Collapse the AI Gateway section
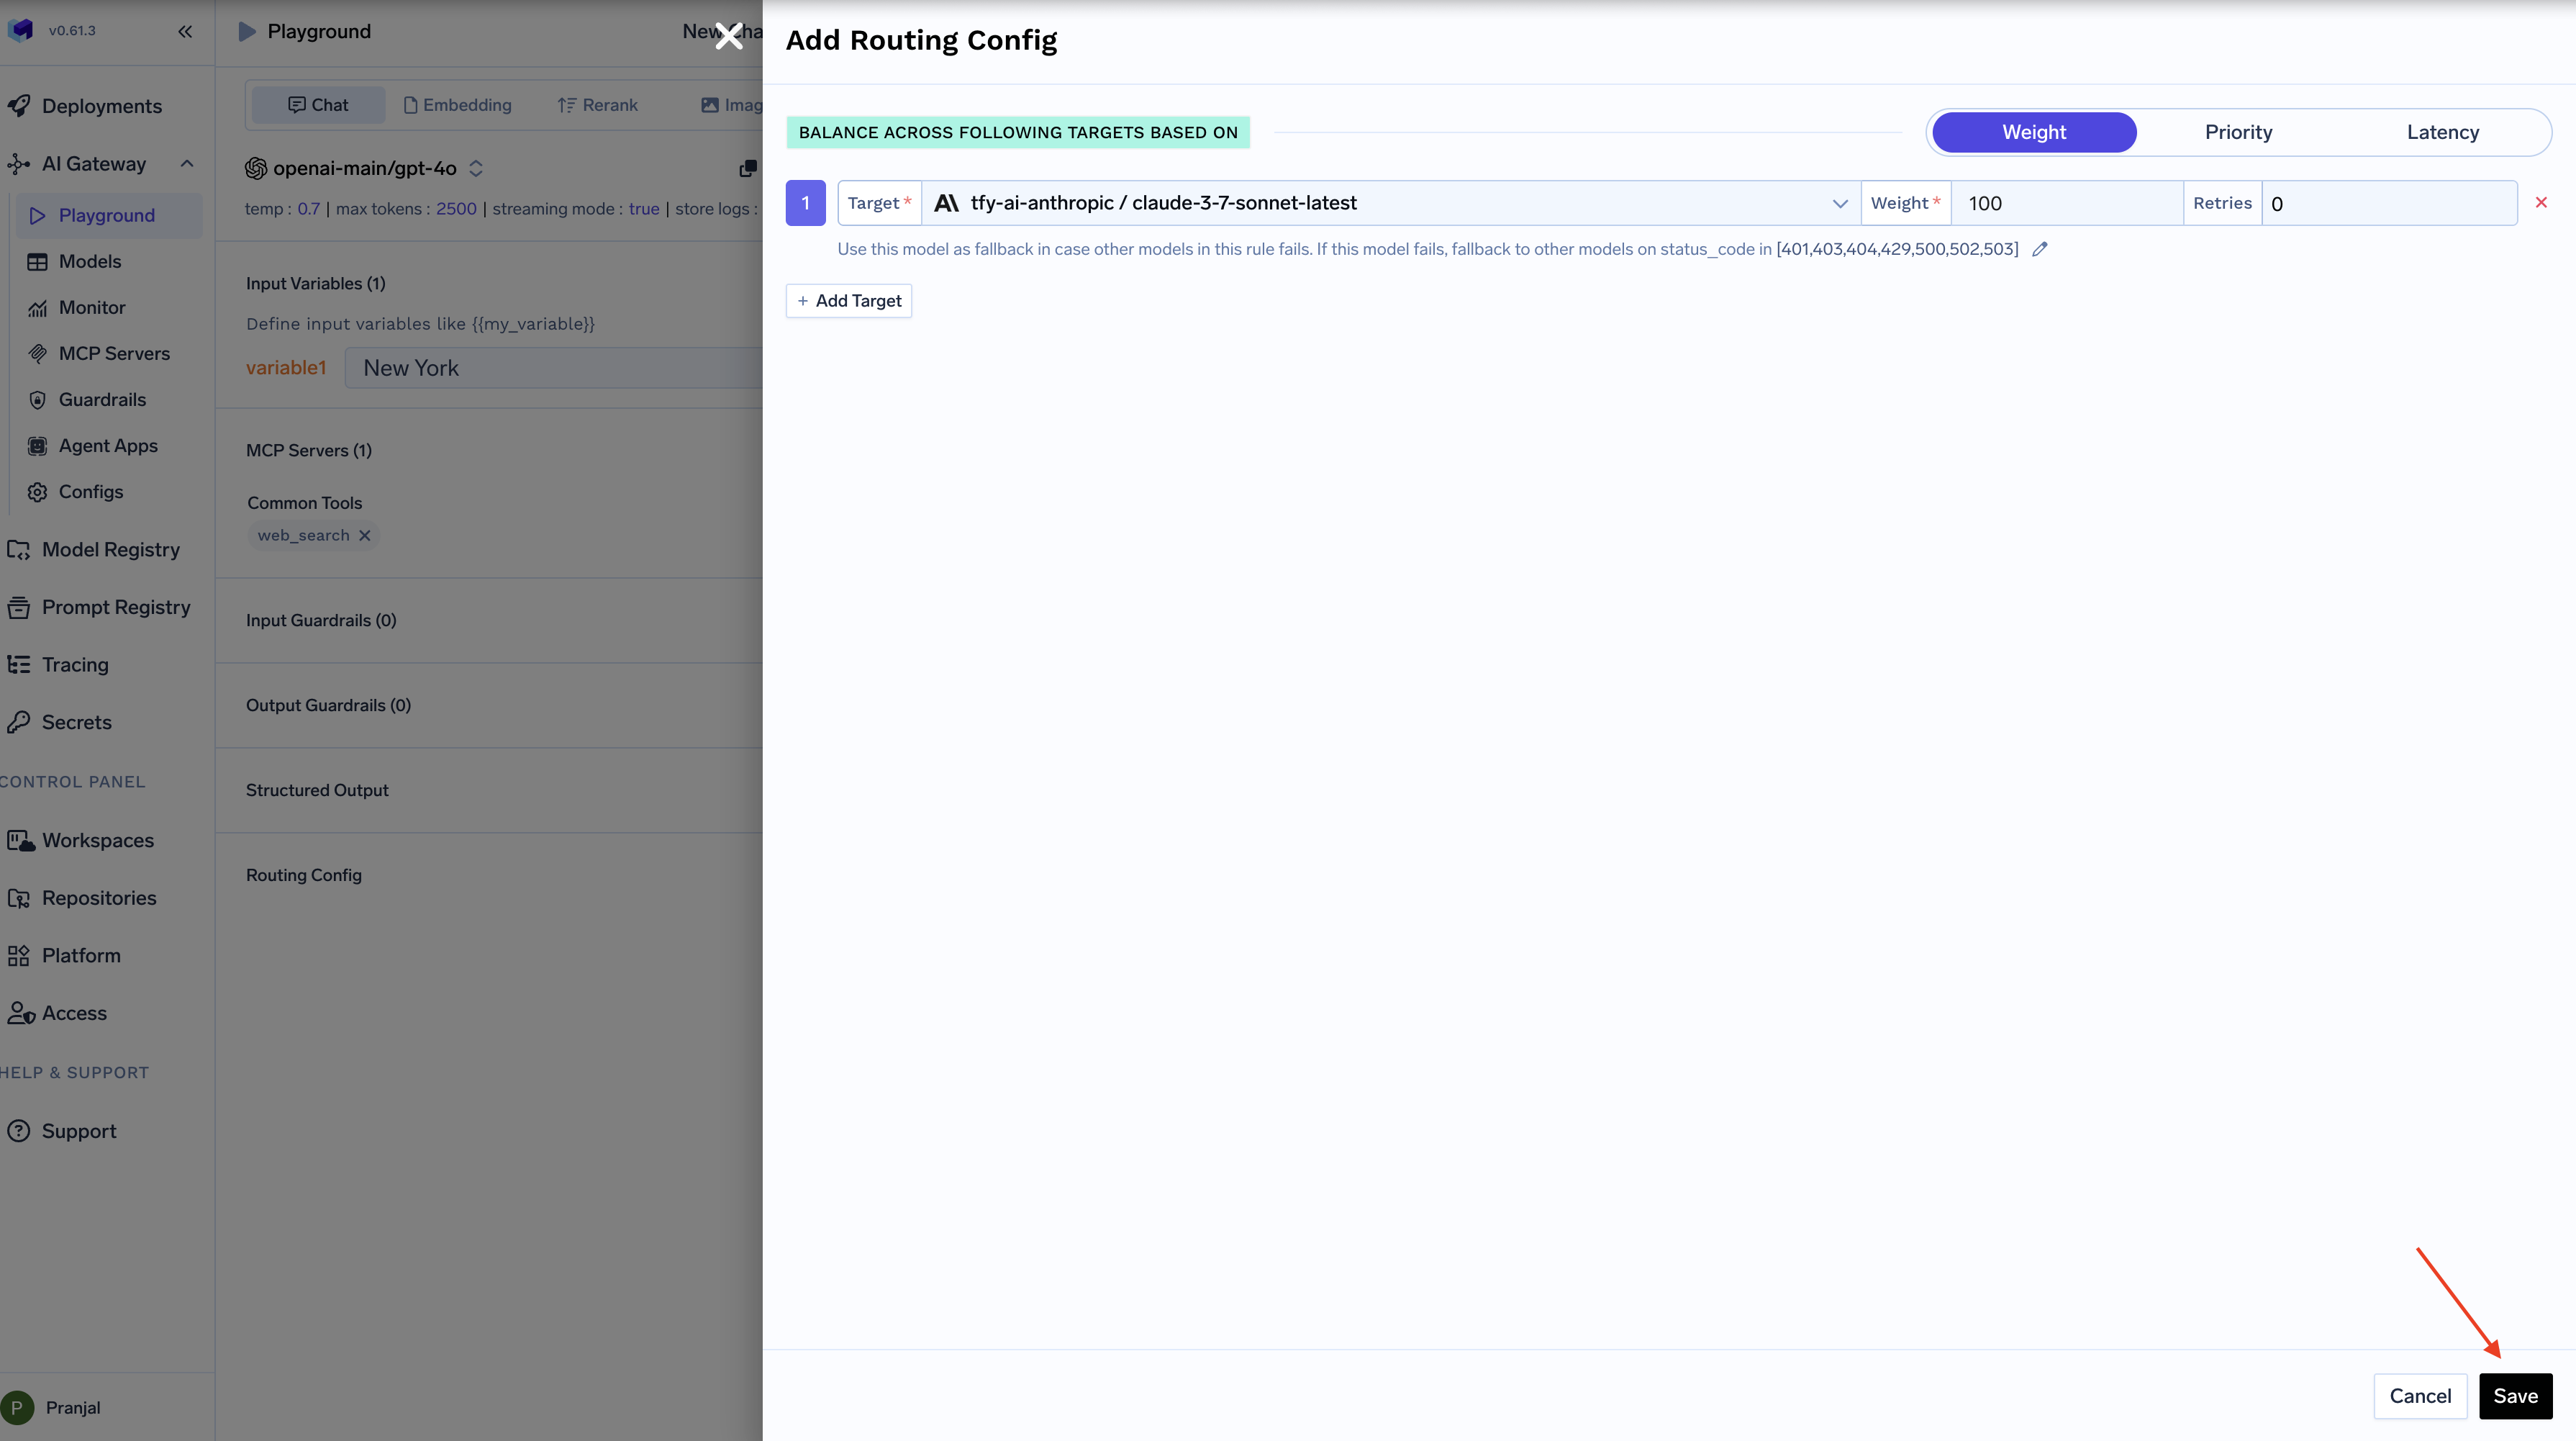Screen dimensions: 2576x1441 coord(186,164)
